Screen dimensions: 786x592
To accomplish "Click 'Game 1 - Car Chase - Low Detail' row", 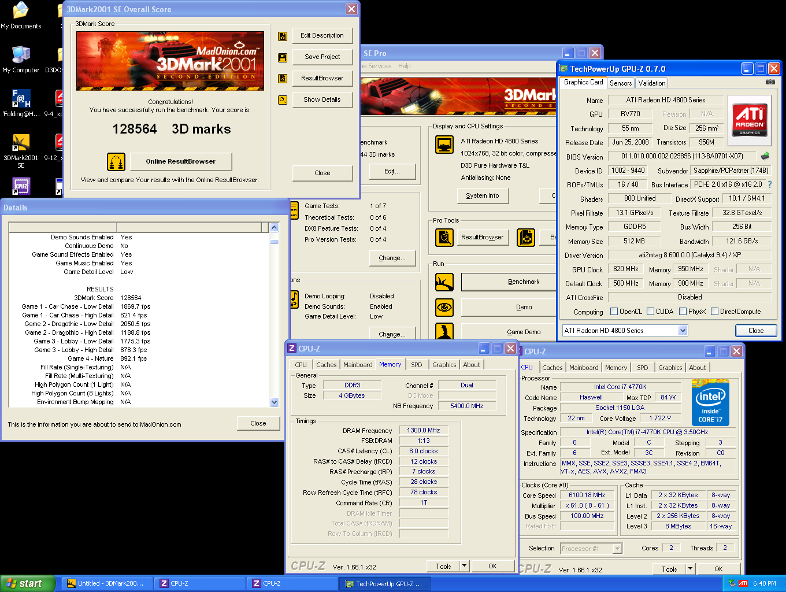I will click(139, 306).
